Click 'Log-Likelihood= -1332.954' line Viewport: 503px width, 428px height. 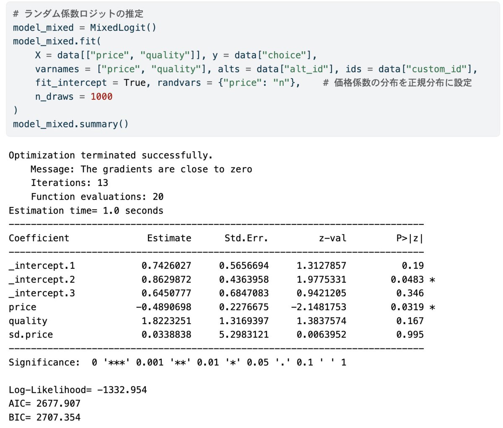78,390
